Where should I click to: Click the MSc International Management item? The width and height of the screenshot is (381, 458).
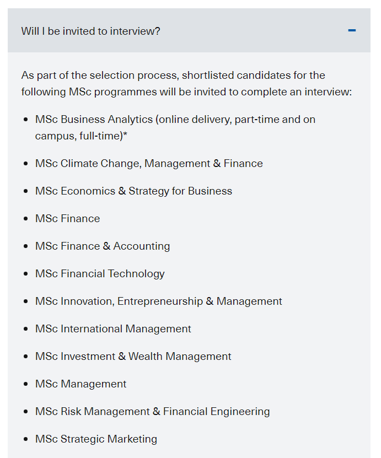[x=113, y=329]
